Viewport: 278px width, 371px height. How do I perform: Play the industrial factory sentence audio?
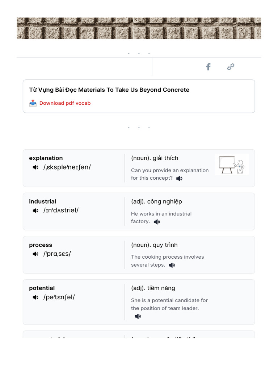157,222
